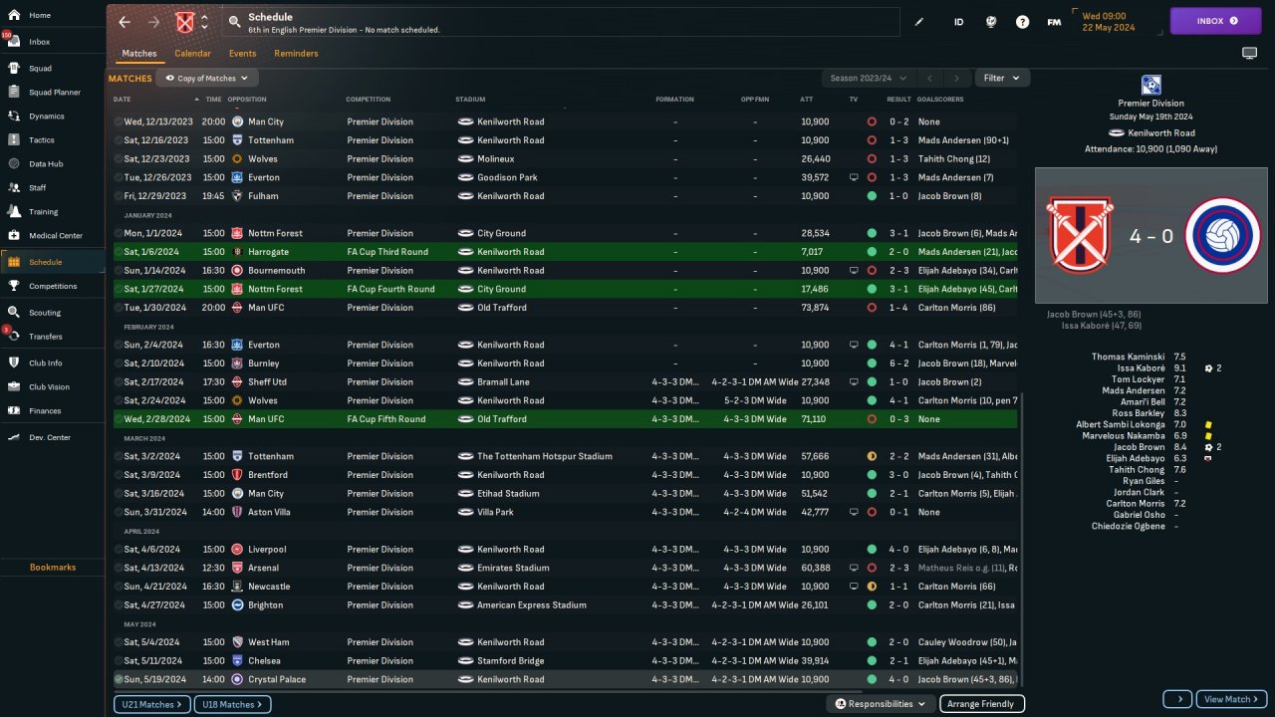The height and width of the screenshot is (717, 1275).
Task: Open the help question mark icon
Action: click(x=1022, y=22)
